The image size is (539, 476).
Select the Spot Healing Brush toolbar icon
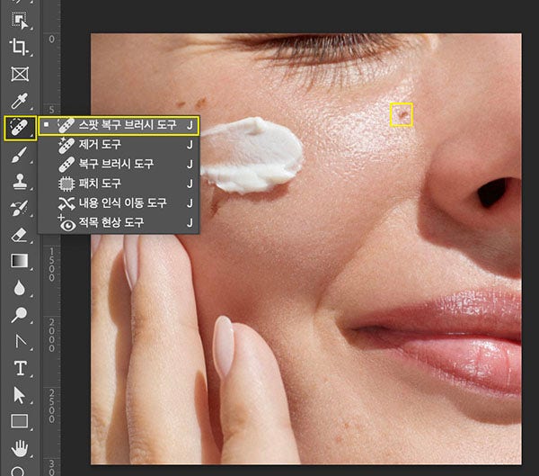[x=20, y=128]
